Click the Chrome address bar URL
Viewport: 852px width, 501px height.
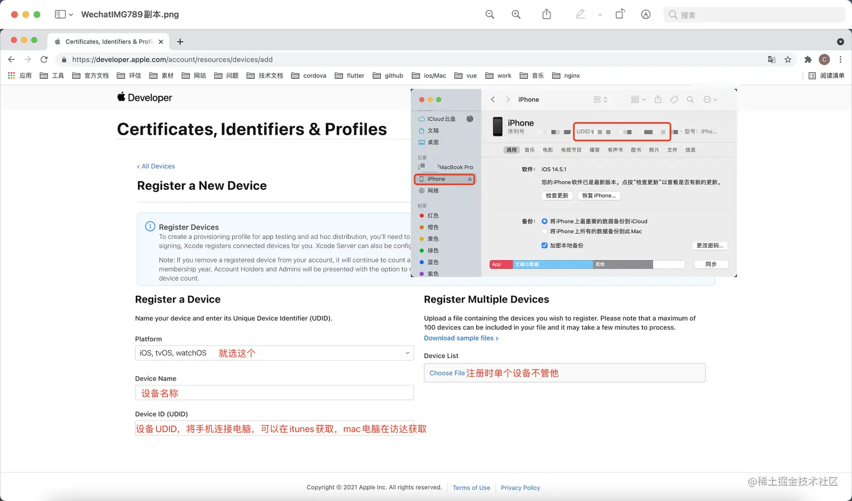[172, 59]
